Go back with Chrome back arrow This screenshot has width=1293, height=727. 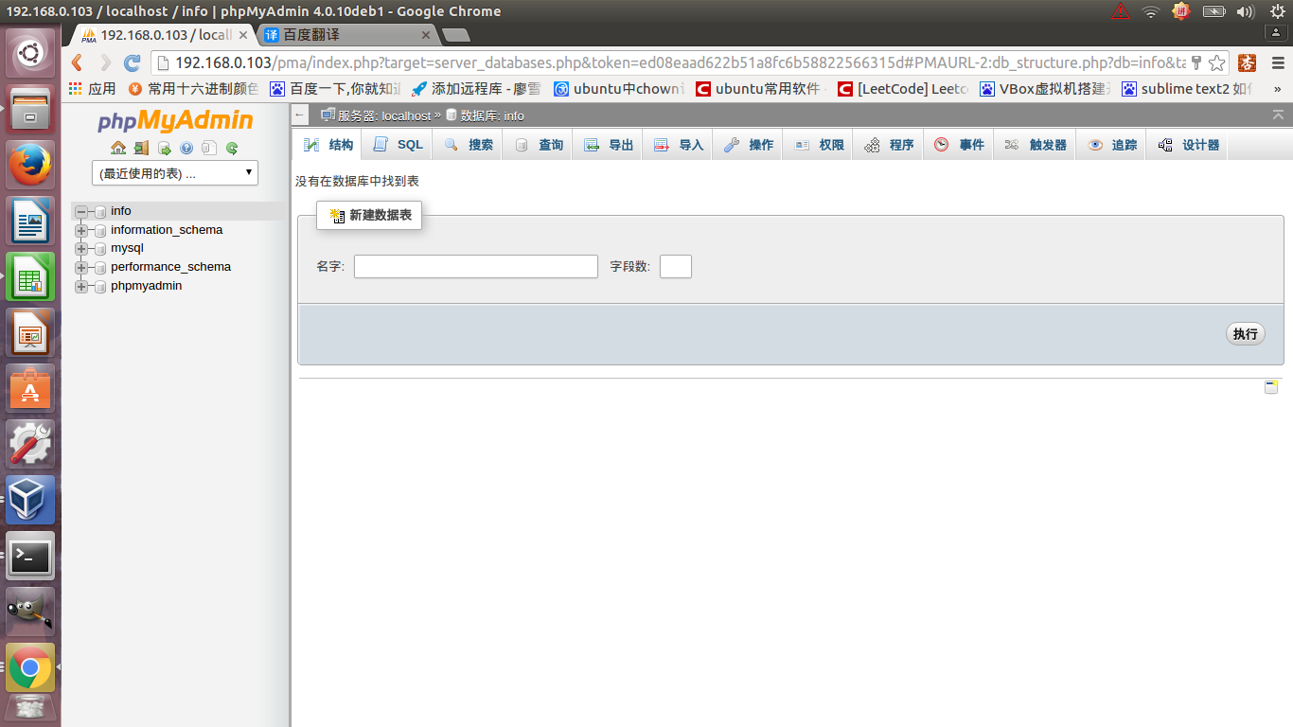(78, 62)
